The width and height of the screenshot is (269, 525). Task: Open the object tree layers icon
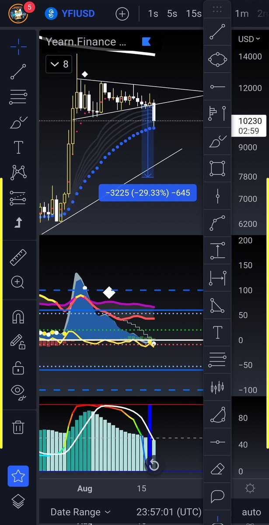tap(18, 502)
